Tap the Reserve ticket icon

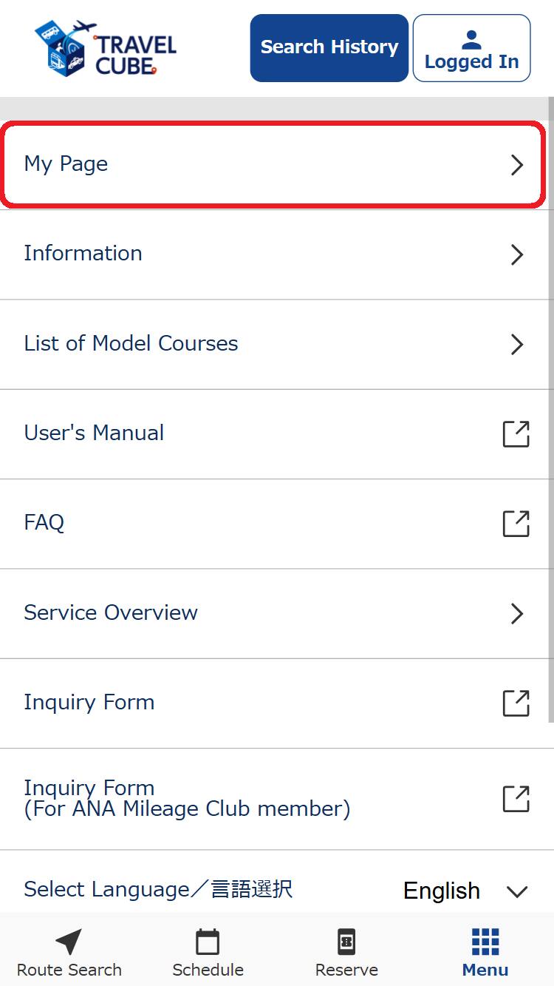(346, 942)
